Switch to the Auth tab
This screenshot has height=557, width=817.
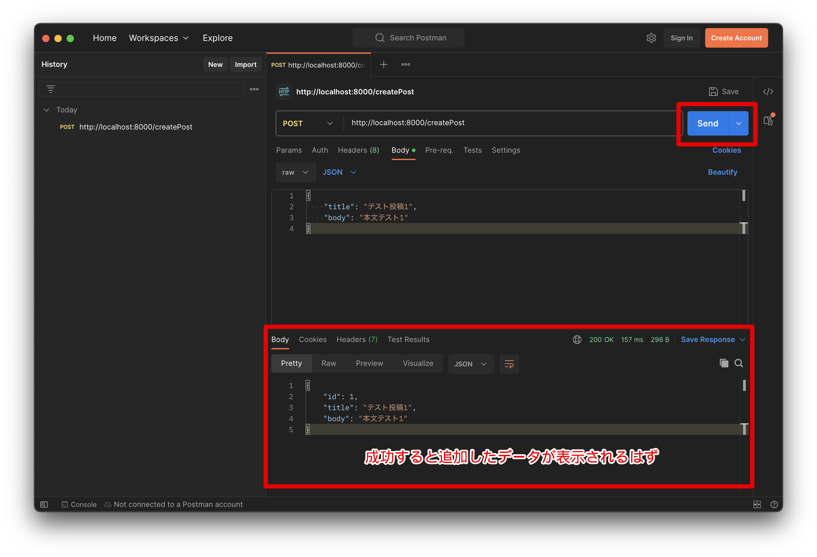(x=320, y=150)
